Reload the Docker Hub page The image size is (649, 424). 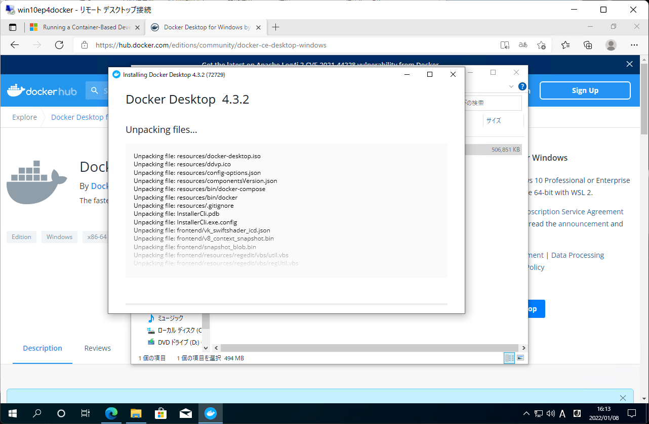click(59, 45)
